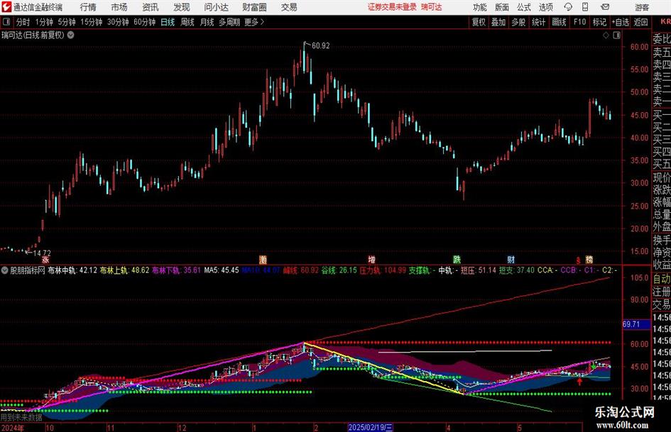Open the 交易 menu
671x432 pixels.
click(289, 7)
